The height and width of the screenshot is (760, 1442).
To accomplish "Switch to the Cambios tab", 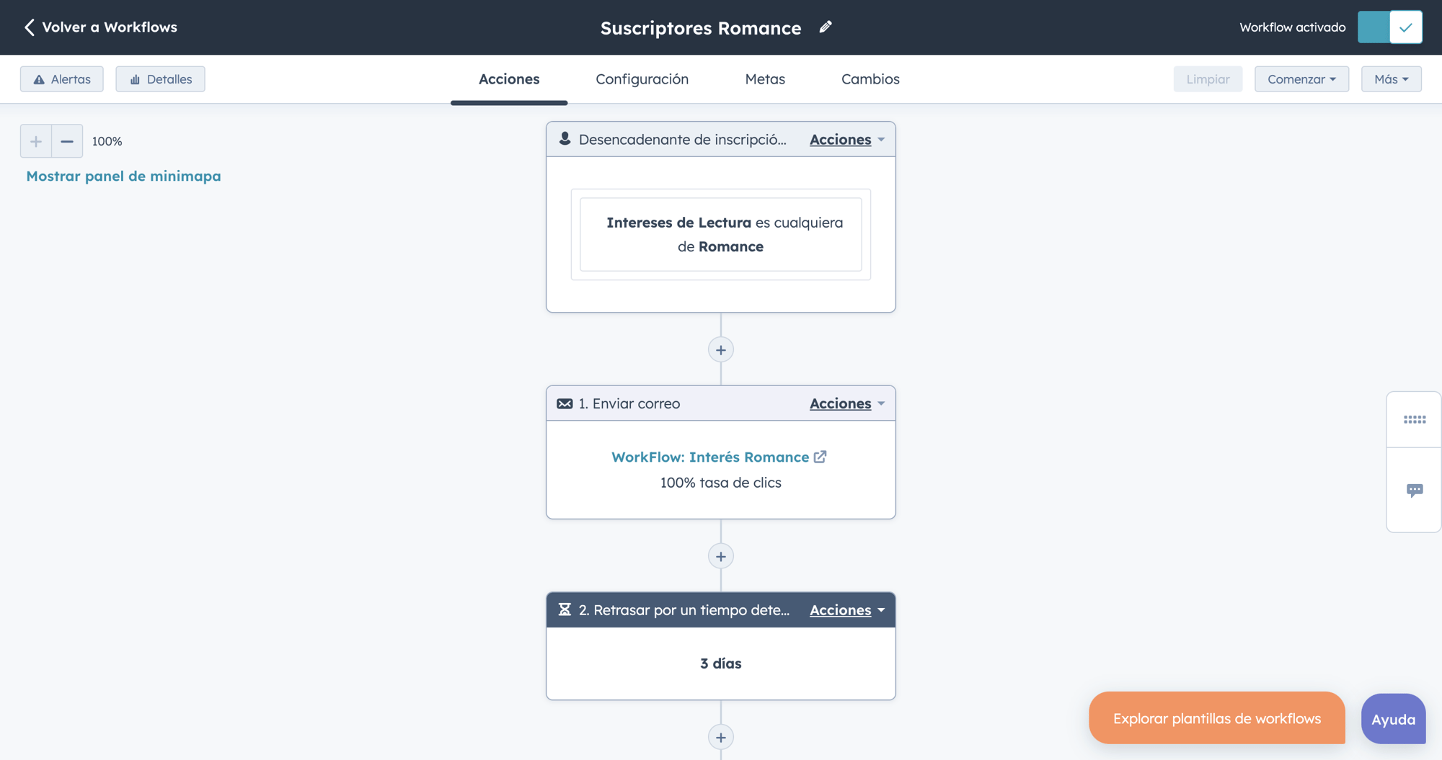I will [870, 79].
